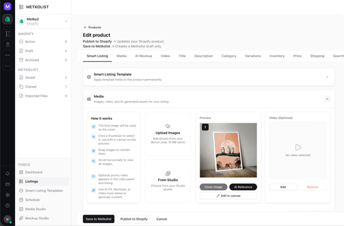Screen dimensions: 344x226
Task: Expand the Smart Listing Template section chevron
Action: click(x=327, y=77)
